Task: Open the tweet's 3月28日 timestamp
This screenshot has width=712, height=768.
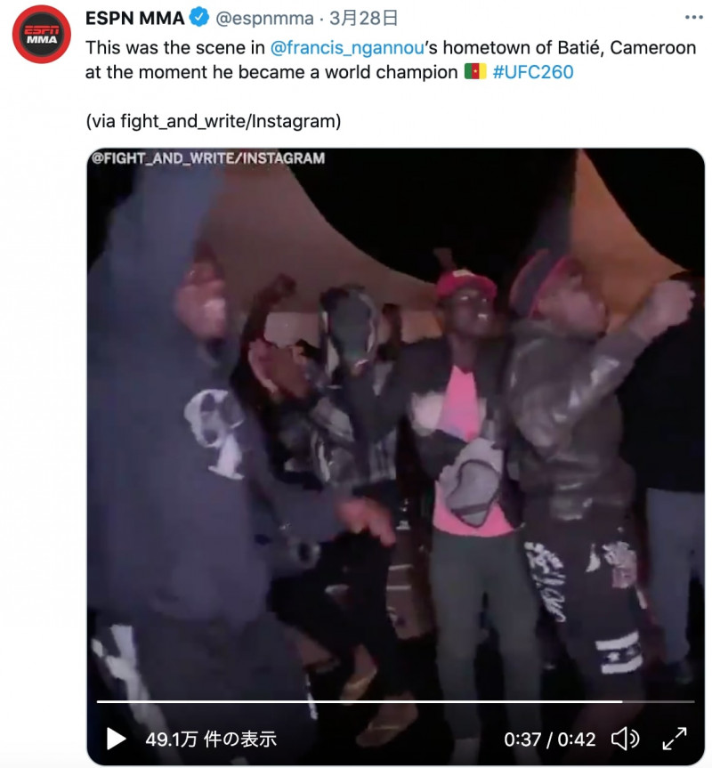Action: click(x=363, y=18)
